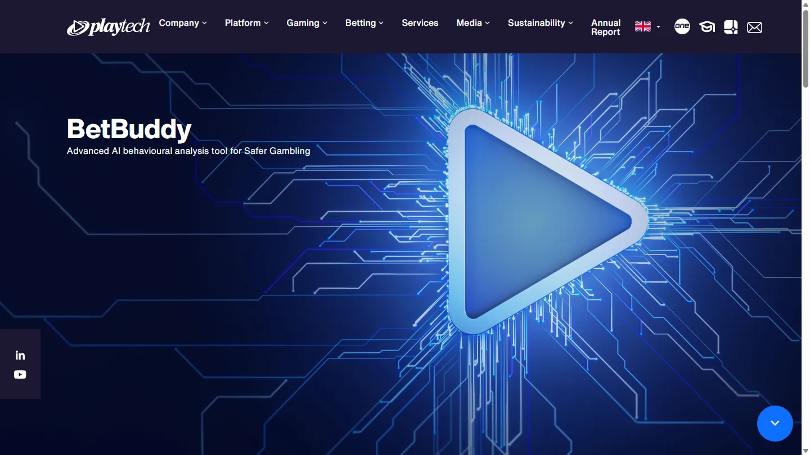
Task: Open the Annual Report link
Action: (606, 27)
